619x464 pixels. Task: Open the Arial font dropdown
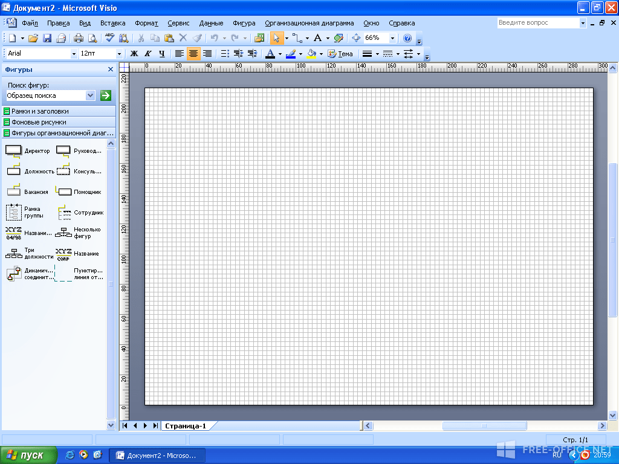(73, 54)
